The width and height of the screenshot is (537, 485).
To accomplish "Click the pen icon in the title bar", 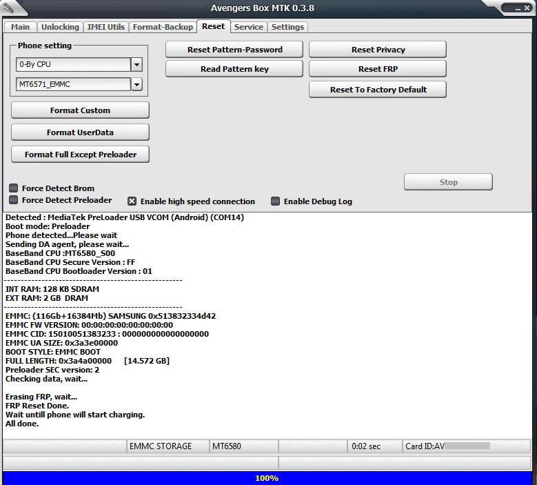I will coord(8,7).
